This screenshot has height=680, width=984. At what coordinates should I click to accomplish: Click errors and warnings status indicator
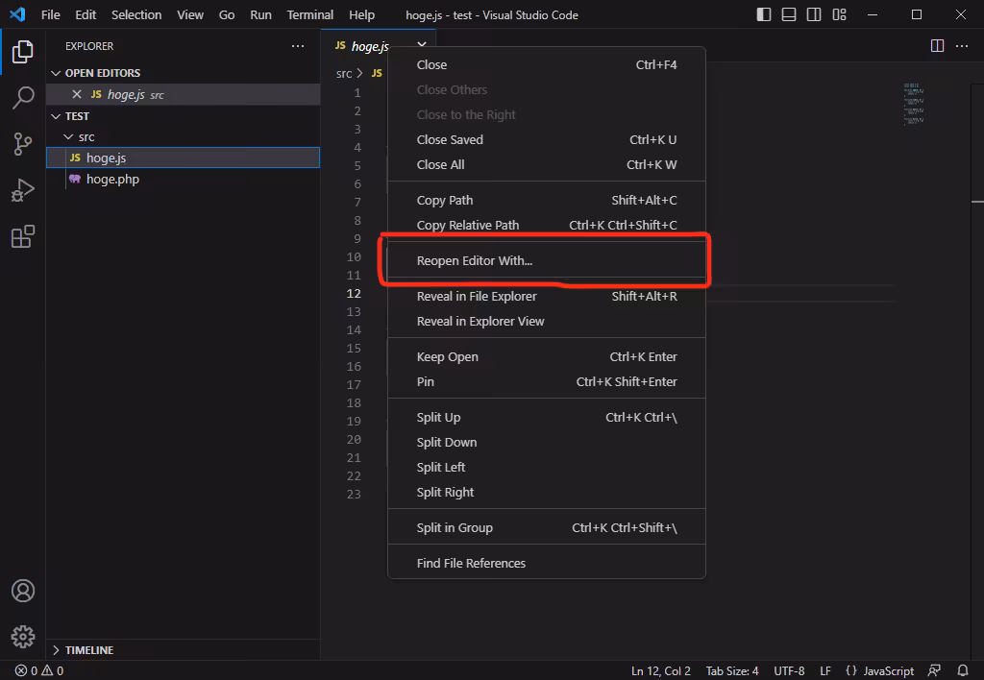pos(39,670)
